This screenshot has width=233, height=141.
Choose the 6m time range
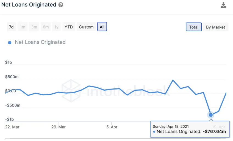(x=46, y=27)
